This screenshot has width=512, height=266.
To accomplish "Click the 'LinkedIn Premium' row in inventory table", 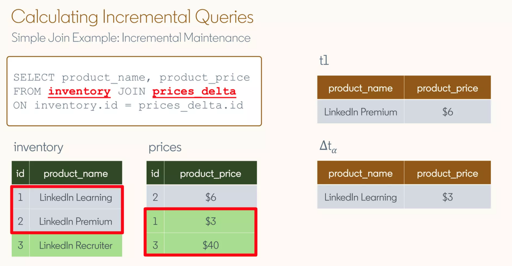I will click(x=67, y=221).
